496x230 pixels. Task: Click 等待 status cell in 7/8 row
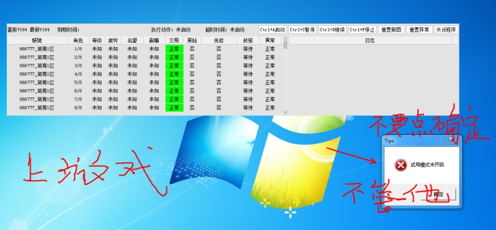pos(248,99)
